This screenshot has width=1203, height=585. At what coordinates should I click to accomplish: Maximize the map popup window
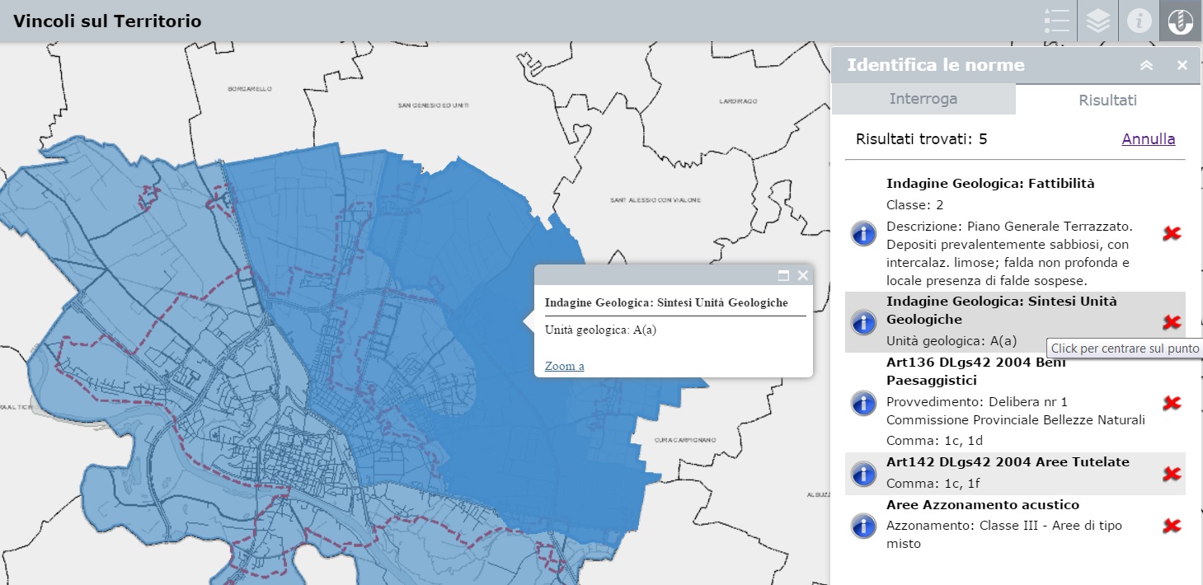[784, 275]
